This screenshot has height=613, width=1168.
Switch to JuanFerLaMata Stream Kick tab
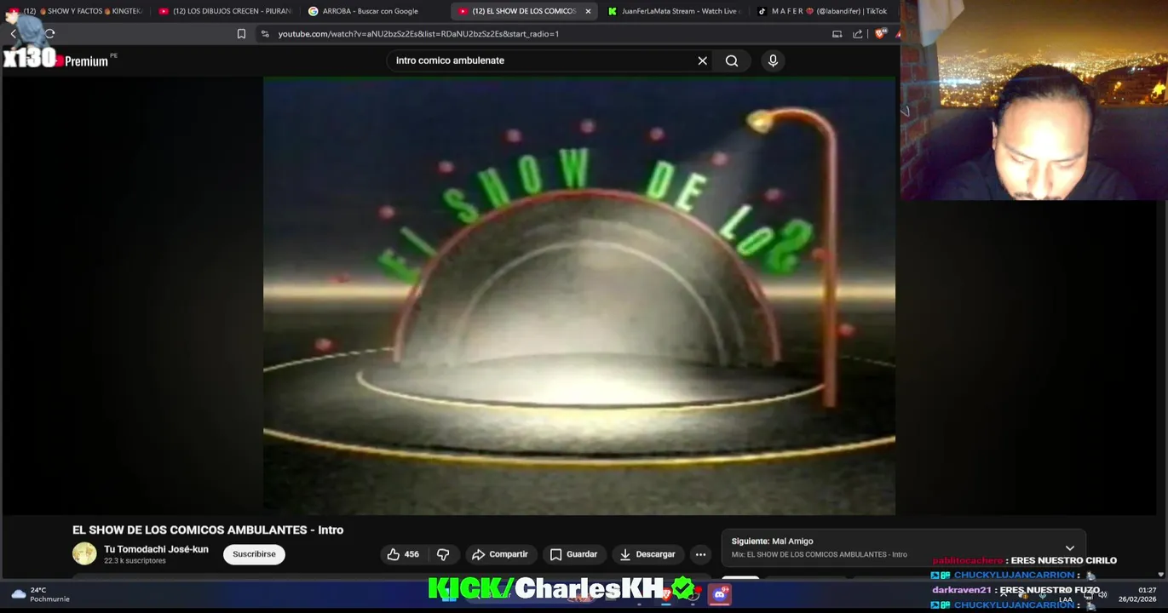pos(673,11)
